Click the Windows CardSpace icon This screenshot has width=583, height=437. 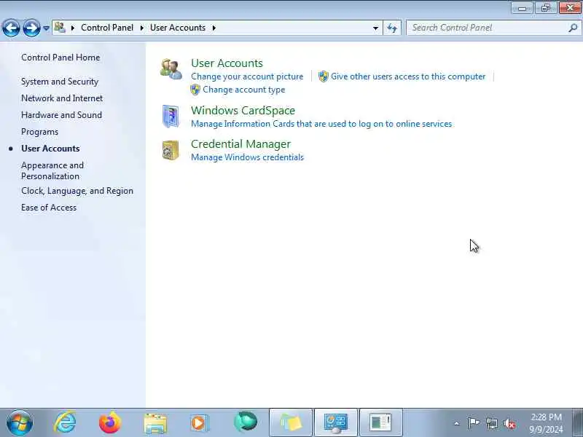point(171,117)
